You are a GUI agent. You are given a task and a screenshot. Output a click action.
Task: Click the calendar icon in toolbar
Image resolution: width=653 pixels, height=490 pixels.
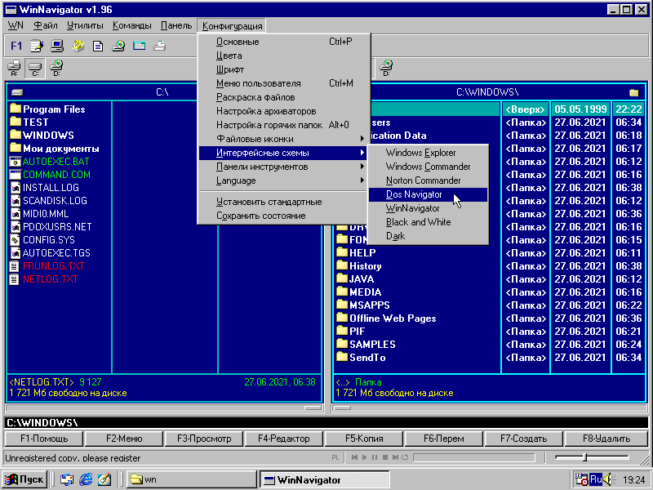click(139, 46)
